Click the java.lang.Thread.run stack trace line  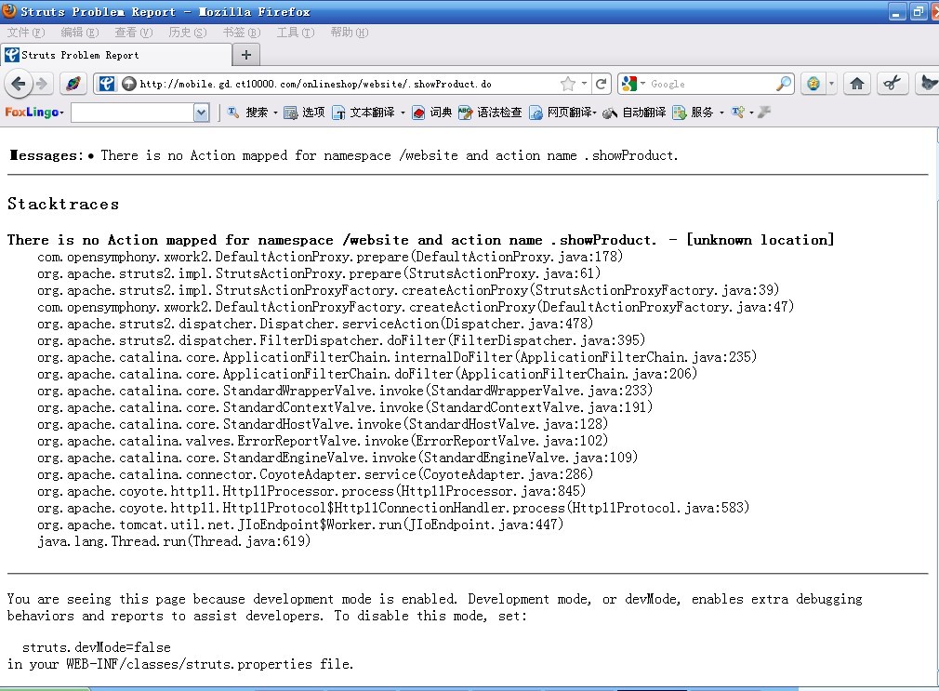(174, 542)
